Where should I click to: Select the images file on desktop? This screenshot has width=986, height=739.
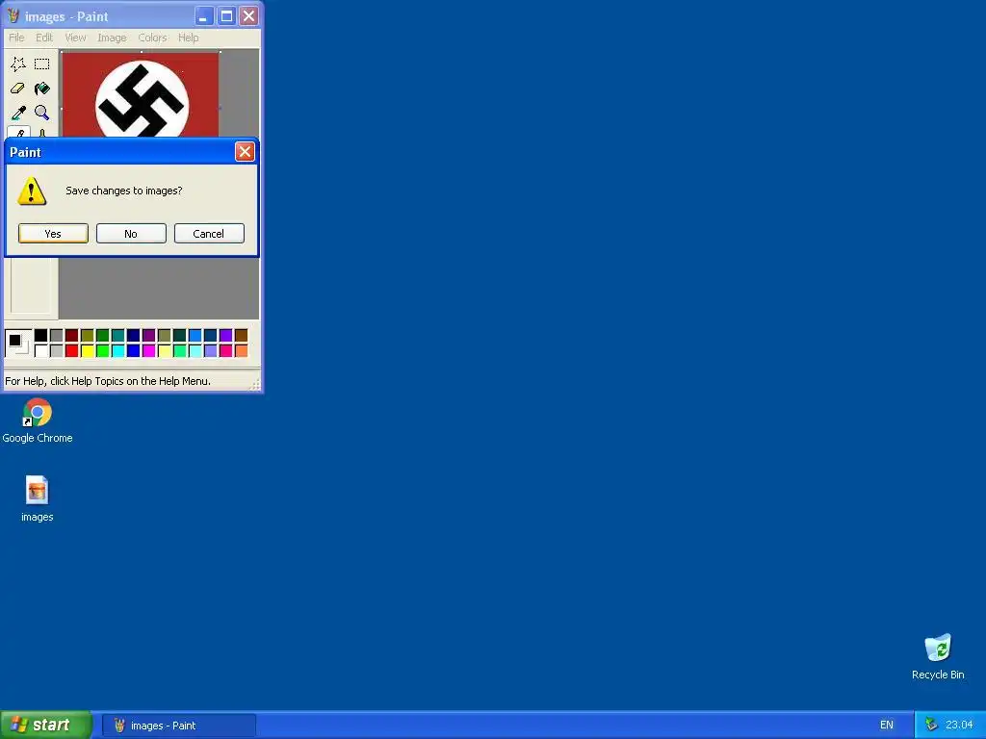click(x=38, y=499)
